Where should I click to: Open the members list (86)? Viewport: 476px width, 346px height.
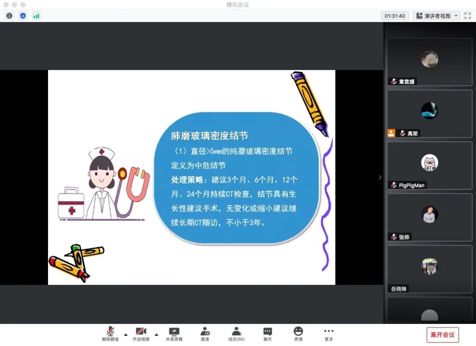(236, 334)
